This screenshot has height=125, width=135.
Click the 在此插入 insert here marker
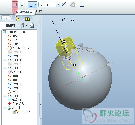click(x=18, y=104)
